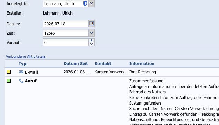This screenshot has height=125, width=219.
Task: Click the Verbundene Aktivitäten section title
Action: click(25, 56)
